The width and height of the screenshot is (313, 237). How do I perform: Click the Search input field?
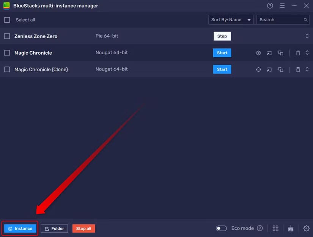[280, 20]
